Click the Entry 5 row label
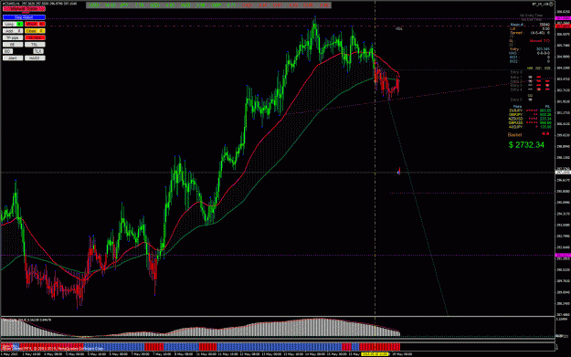571x357 pixels. click(x=516, y=100)
